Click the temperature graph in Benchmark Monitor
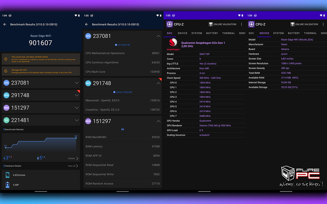Image resolution: width=327 pixels, height=204 pixels. pyautogui.click(x=41, y=144)
